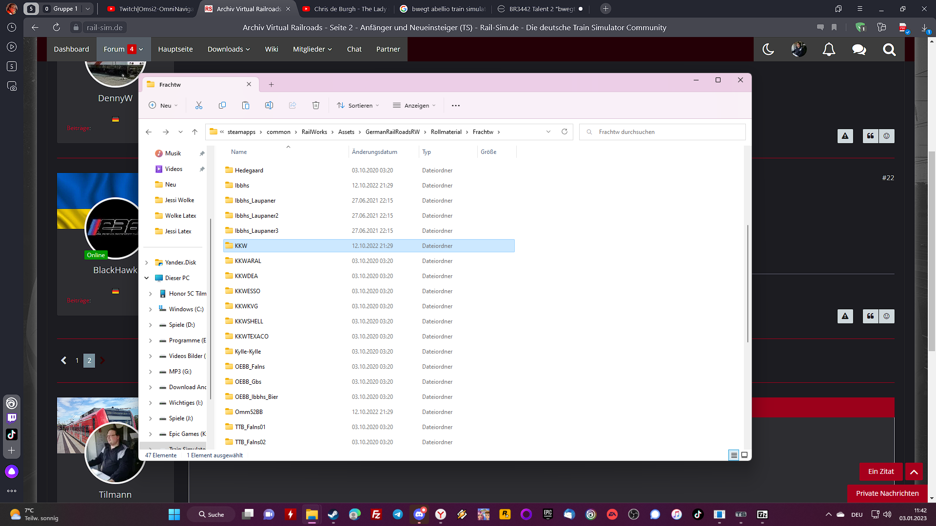Open the Anzeigen dropdown menu

pos(414,105)
